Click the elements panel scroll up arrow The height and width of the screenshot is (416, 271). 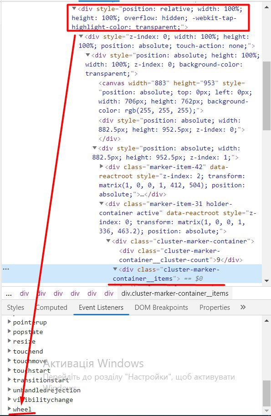266,7
